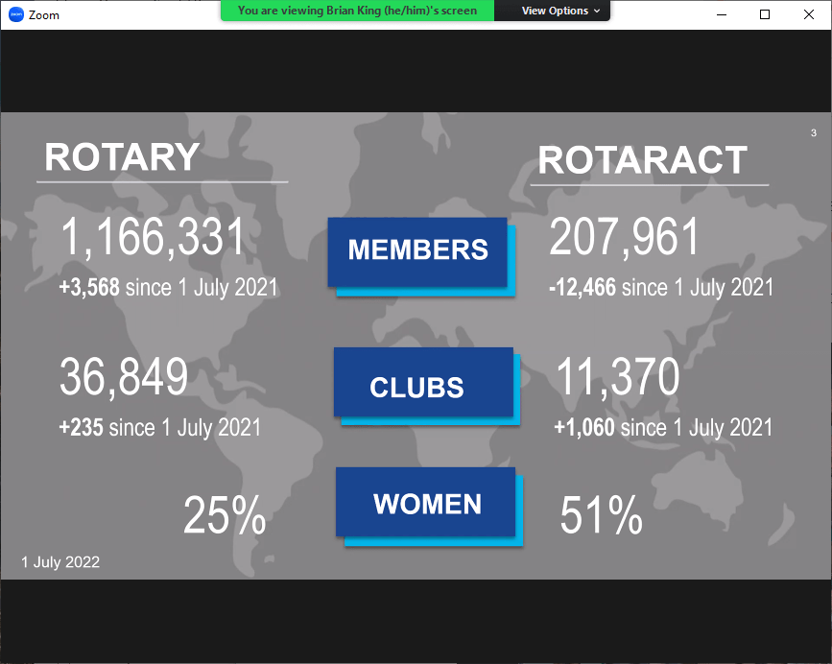This screenshot has height=664, width=832.
Task: Click the chevron beside View Options
Action: [x=597, y=11]
